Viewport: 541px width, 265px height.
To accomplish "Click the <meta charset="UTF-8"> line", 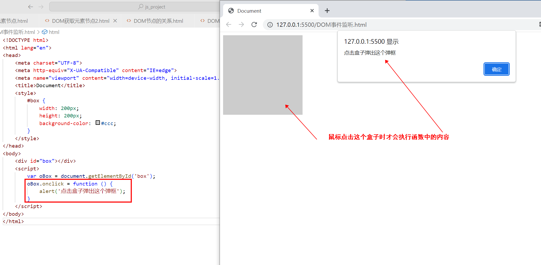I will click(x=48, y=63).
